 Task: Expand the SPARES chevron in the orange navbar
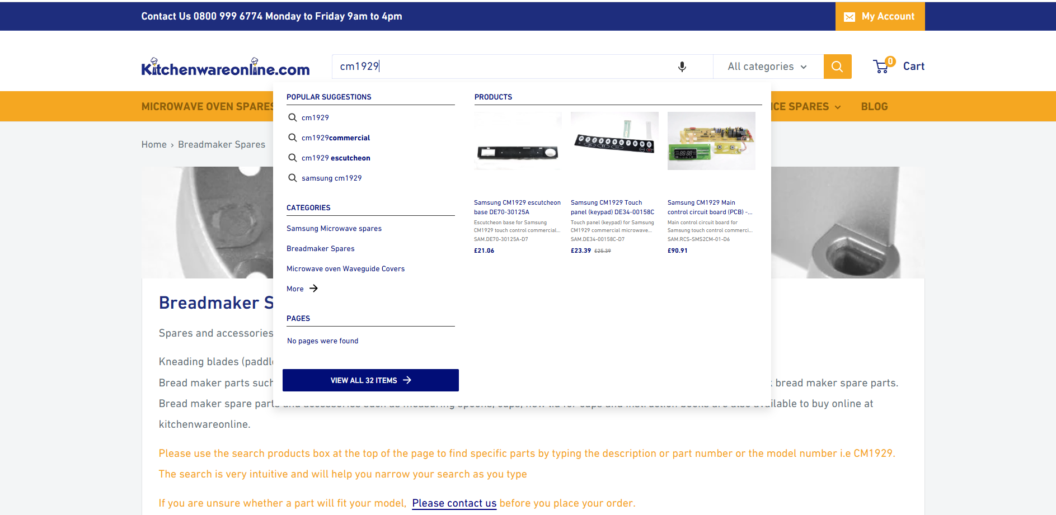pyautogui.click(x=837, y=106)
